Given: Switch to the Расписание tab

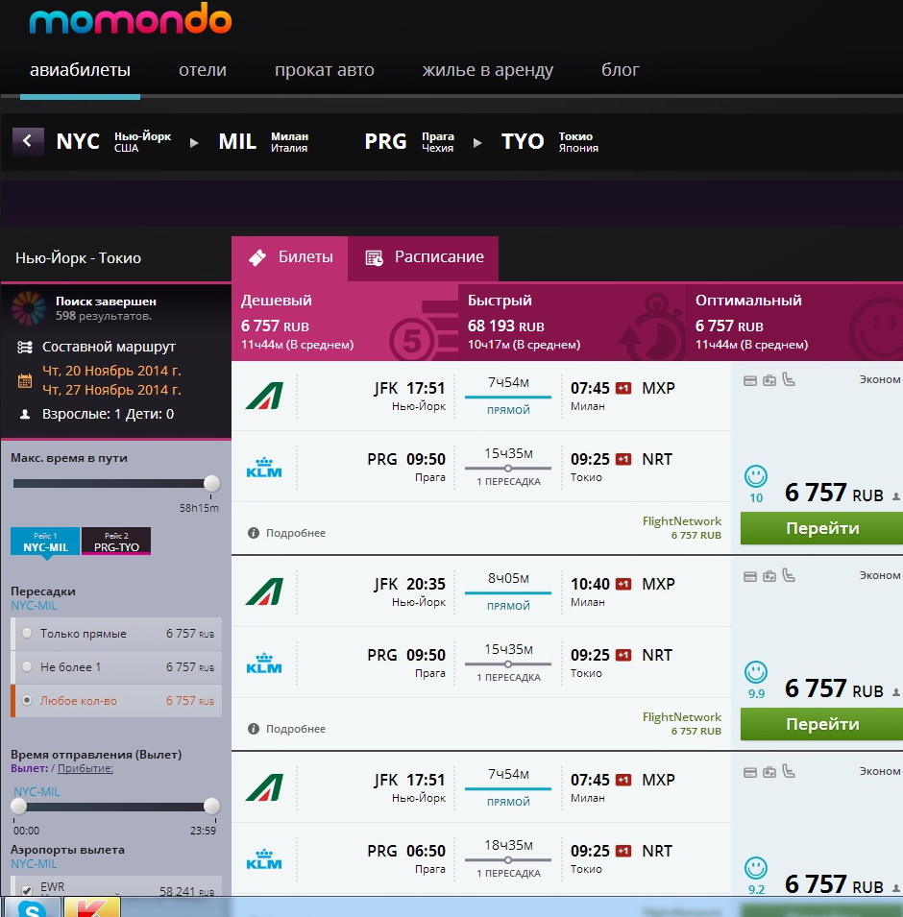Looking at the screenshot, I should pos(423,258).
